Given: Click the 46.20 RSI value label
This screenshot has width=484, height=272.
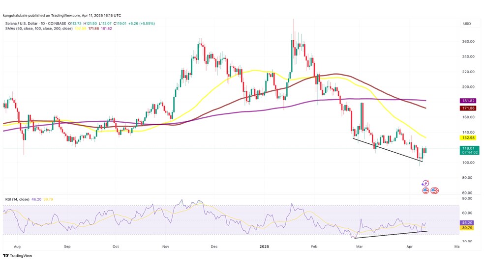Looking at the screenshot, I should 467,223.
